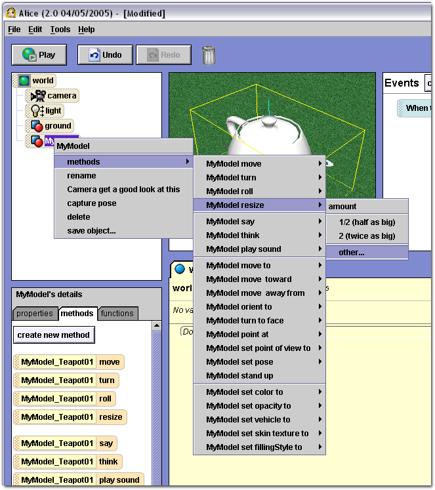Open the File menu
This screenshot has width=435, height=490.
[x=14, y=30]
